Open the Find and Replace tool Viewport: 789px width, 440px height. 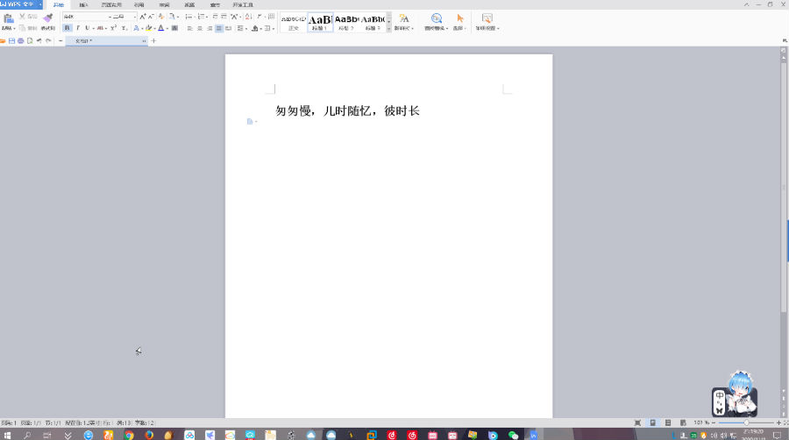pos(436,18)
